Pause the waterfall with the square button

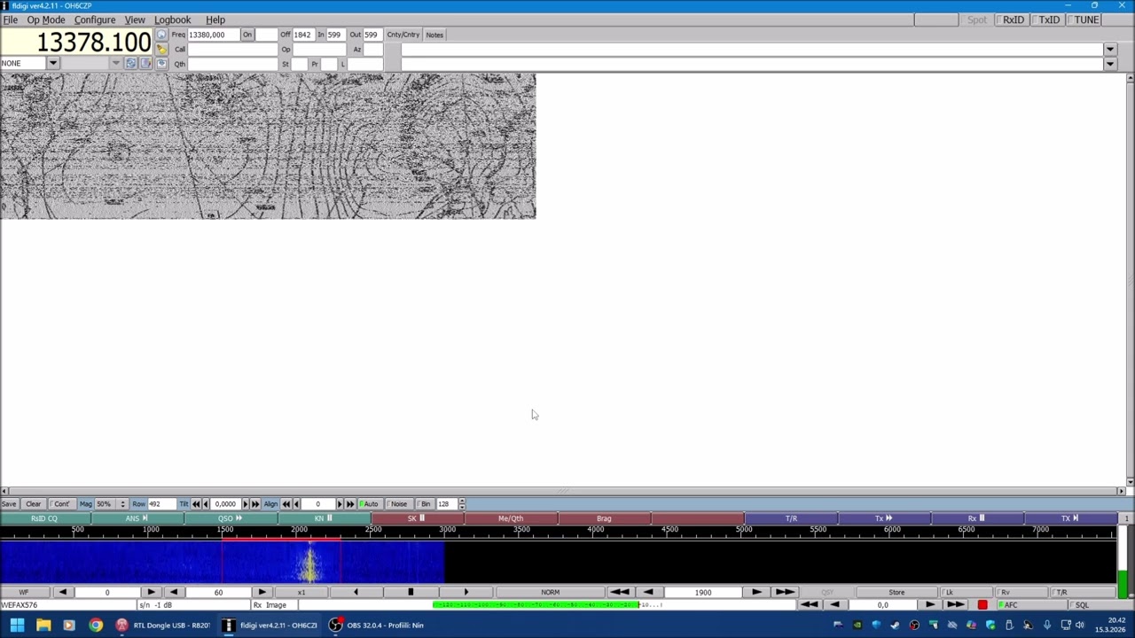coord(411,592)
